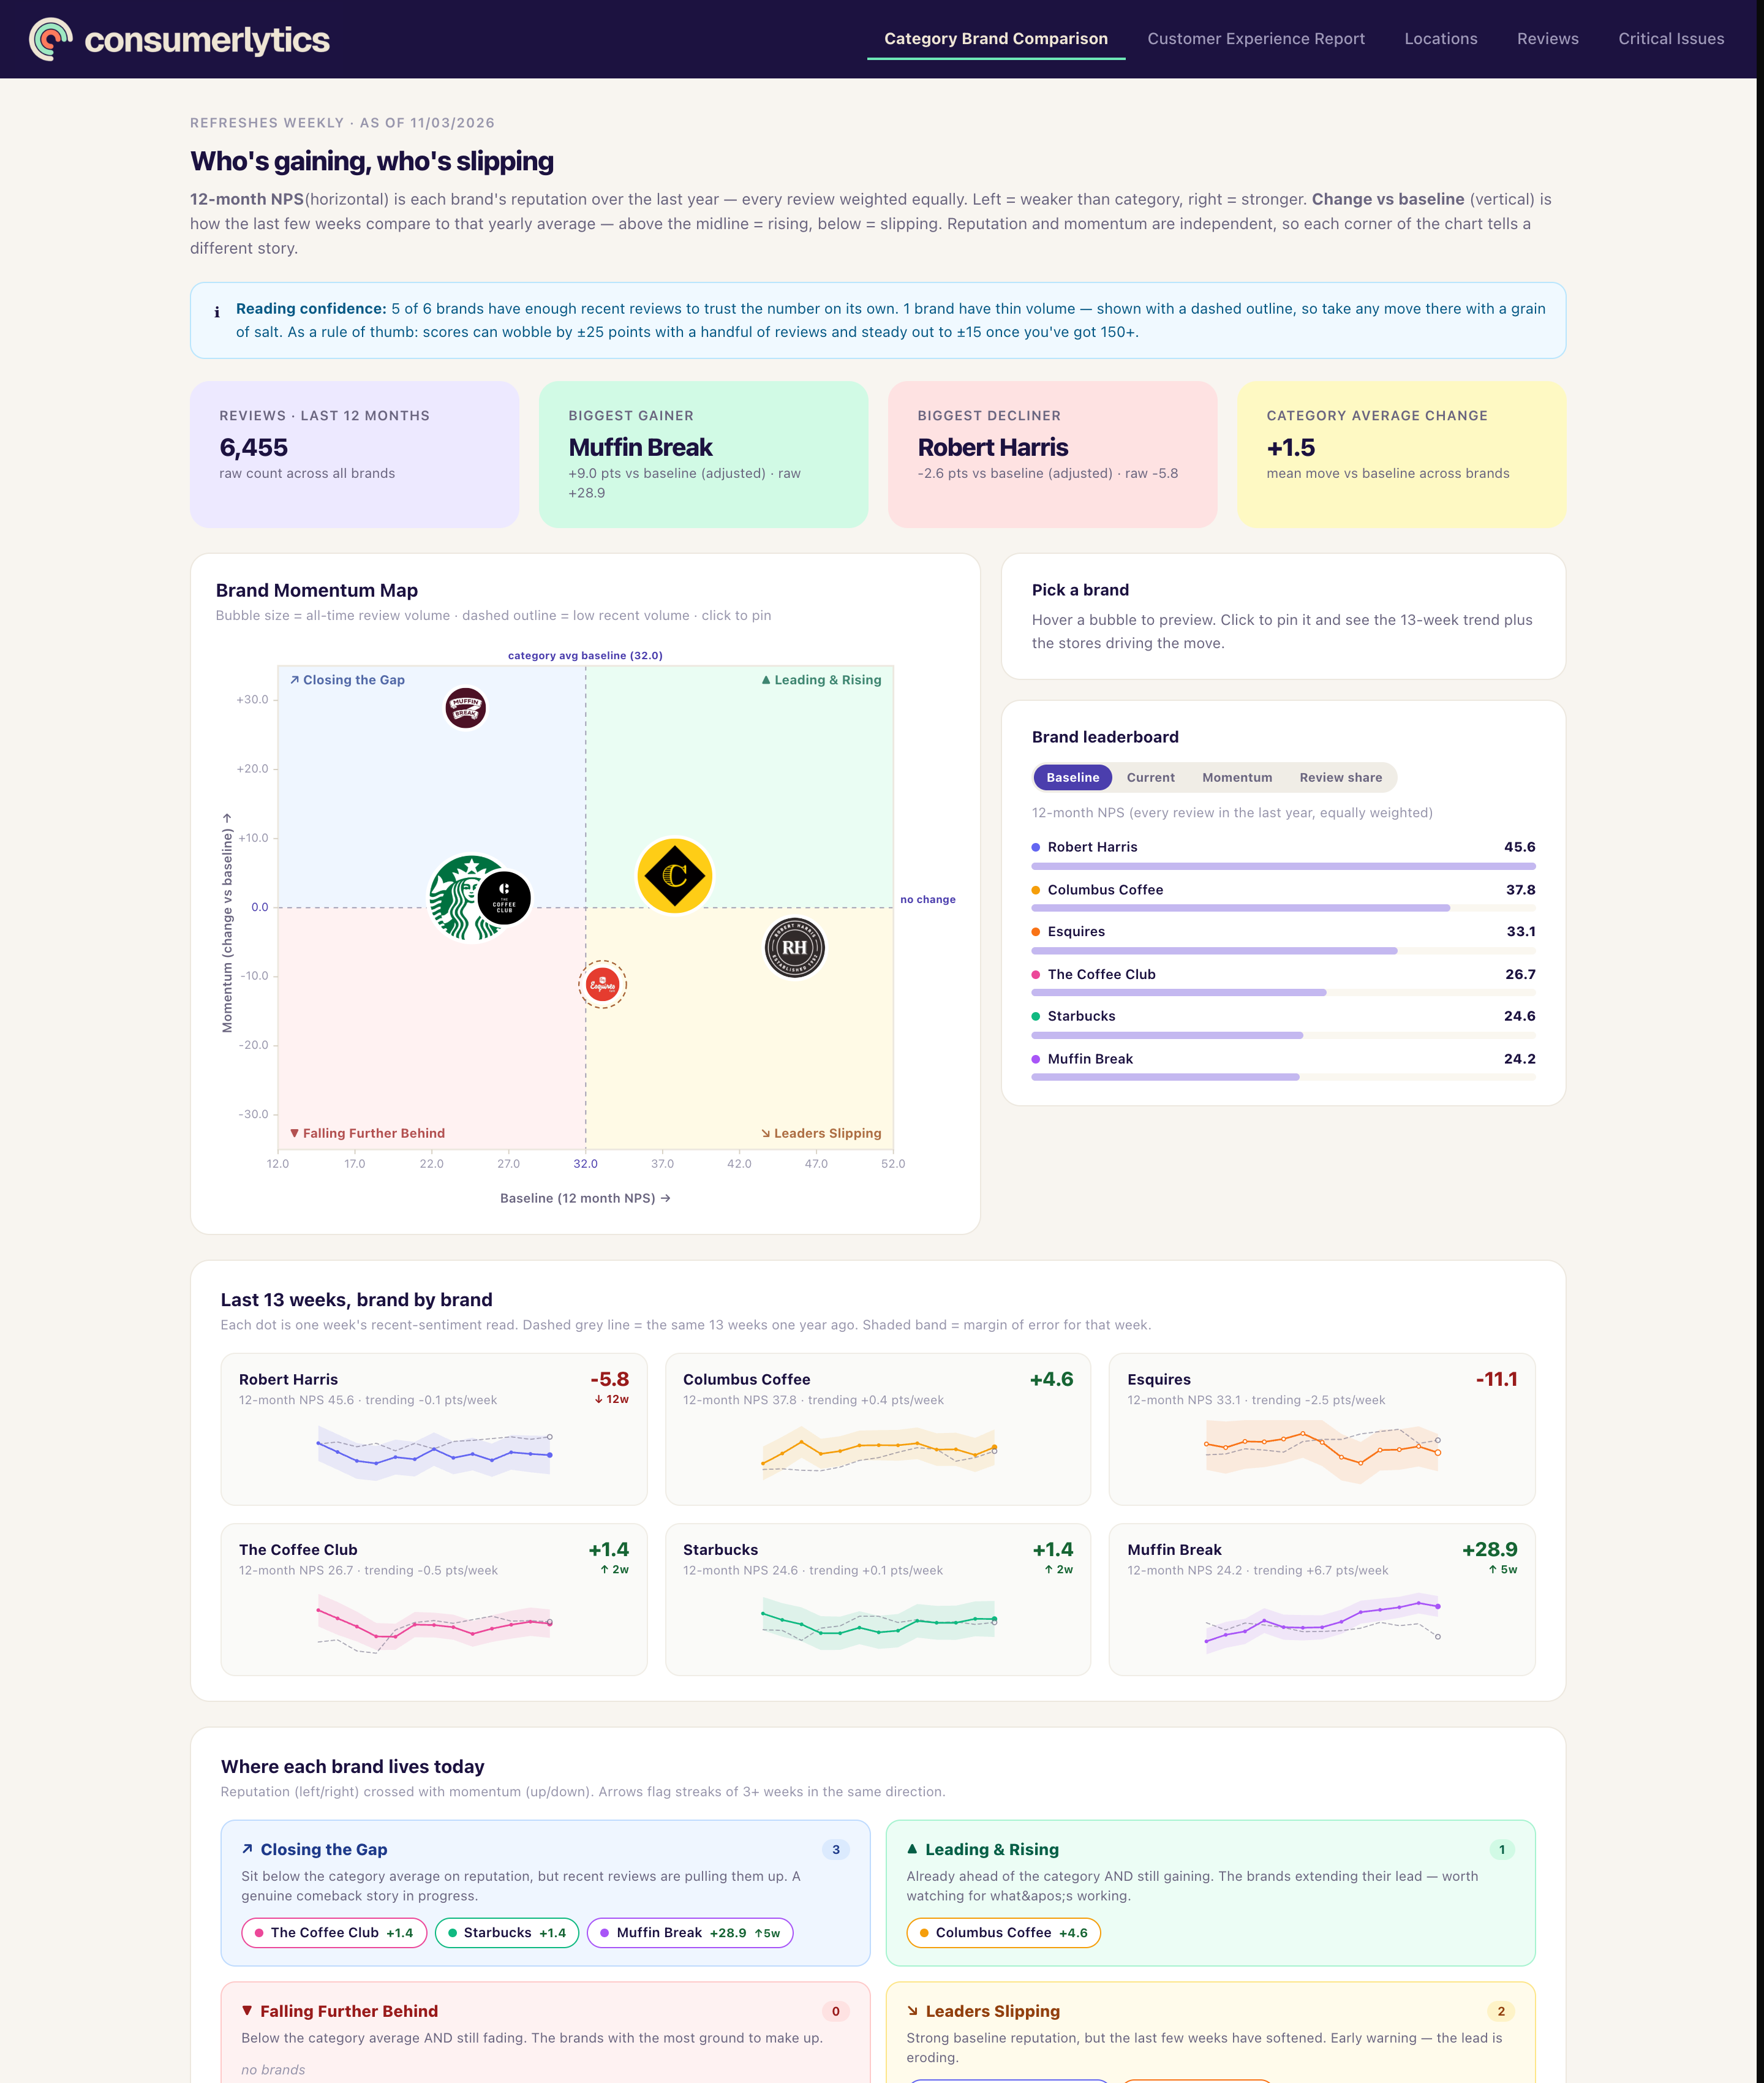1764x2083 pixels.
Task: Click the Leading & Rising label on the map
Action: click(821, 680)
